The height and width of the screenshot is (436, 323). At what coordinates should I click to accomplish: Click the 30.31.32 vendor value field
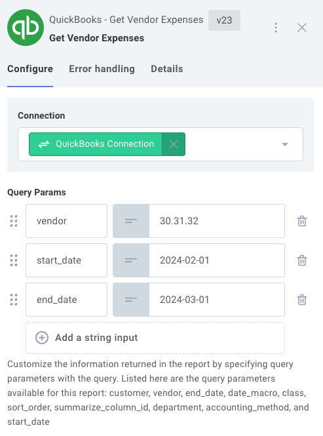point(217,221)
